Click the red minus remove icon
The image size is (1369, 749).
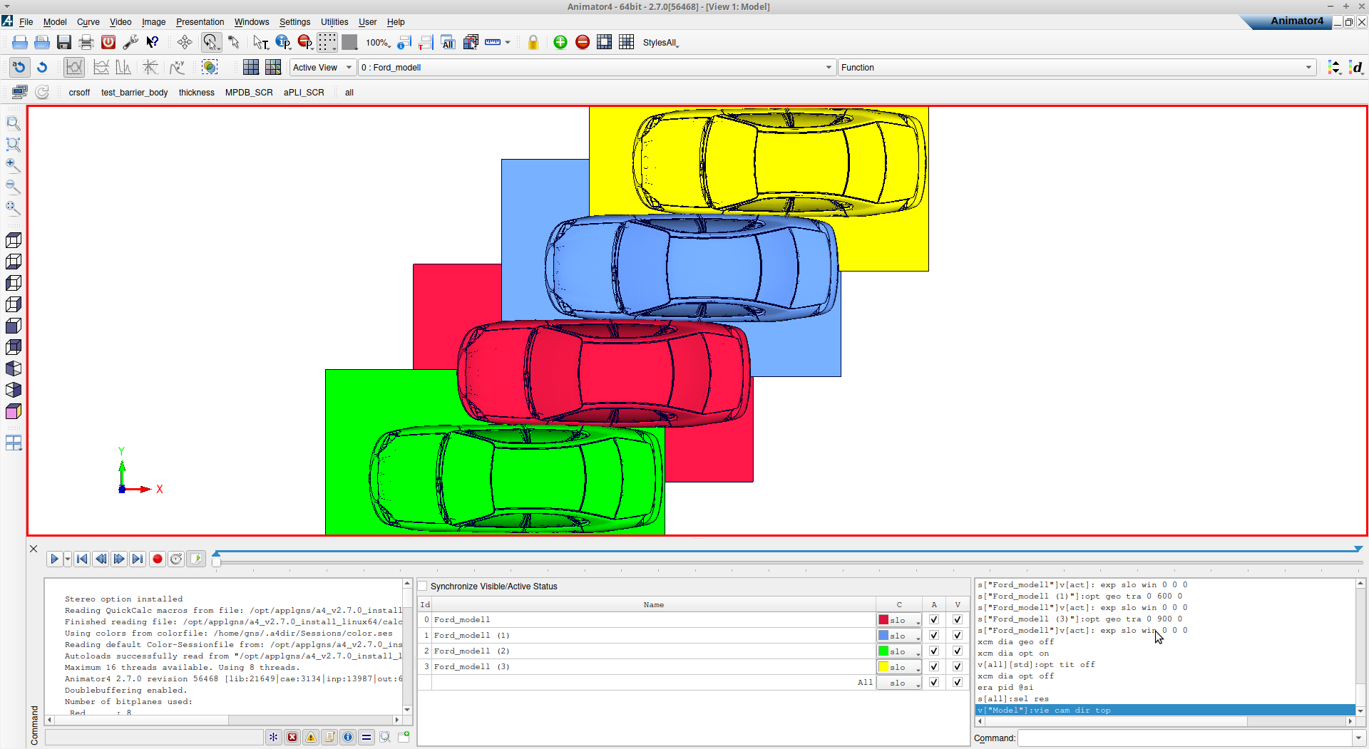pyautogui.click(x=583, y=43)
